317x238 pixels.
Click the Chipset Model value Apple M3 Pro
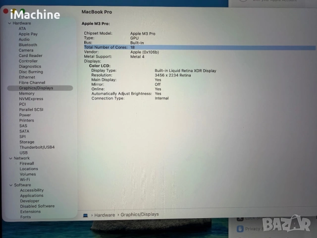point(143,34)
